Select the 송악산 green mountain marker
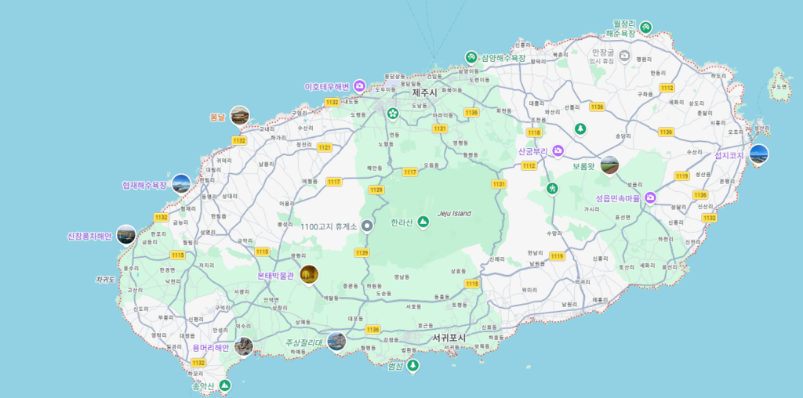The image size is (803, 398). point(225,385)
